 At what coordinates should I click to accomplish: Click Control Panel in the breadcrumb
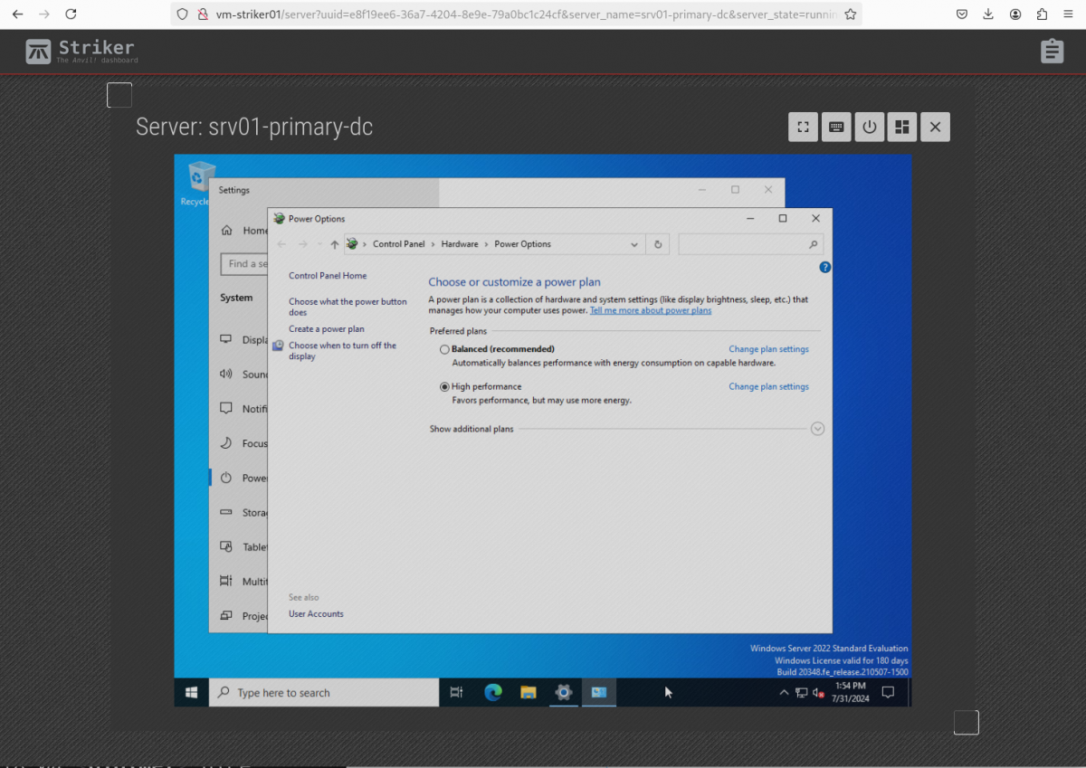click(398, 244)
